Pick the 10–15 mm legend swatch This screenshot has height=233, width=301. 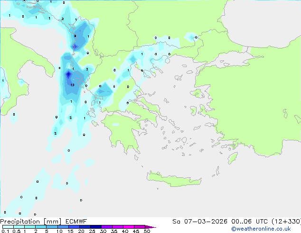click(x=63, y=227)
